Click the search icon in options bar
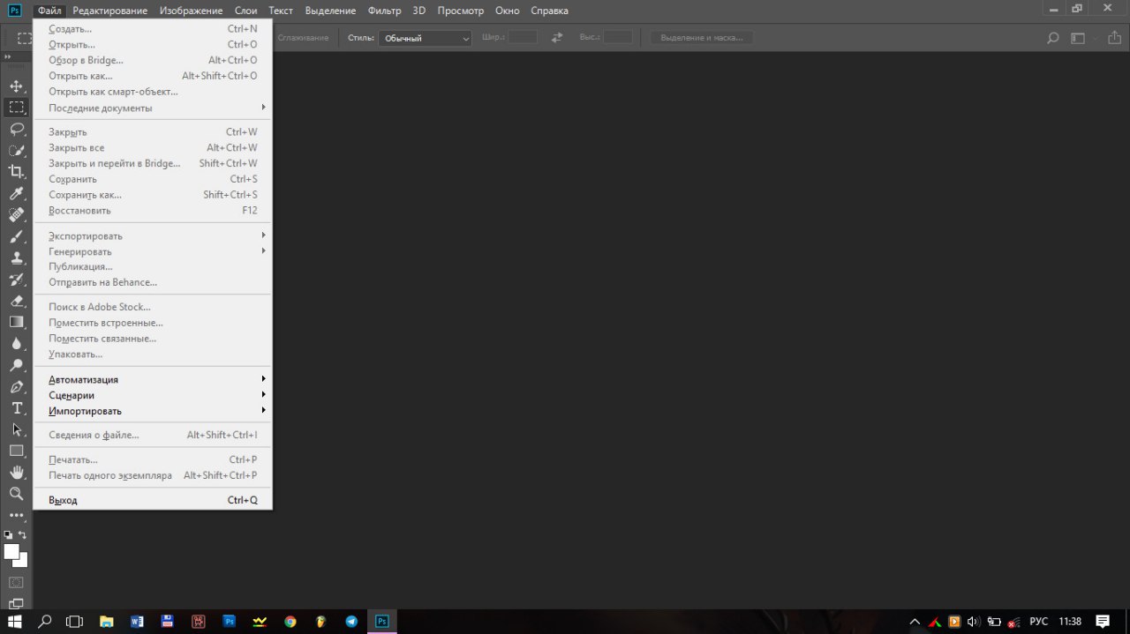 click(x=1052, y=38)
